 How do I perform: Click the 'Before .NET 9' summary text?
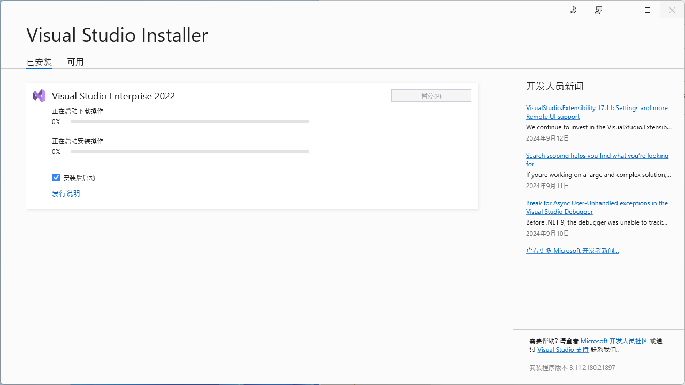[x=597, y=222]
